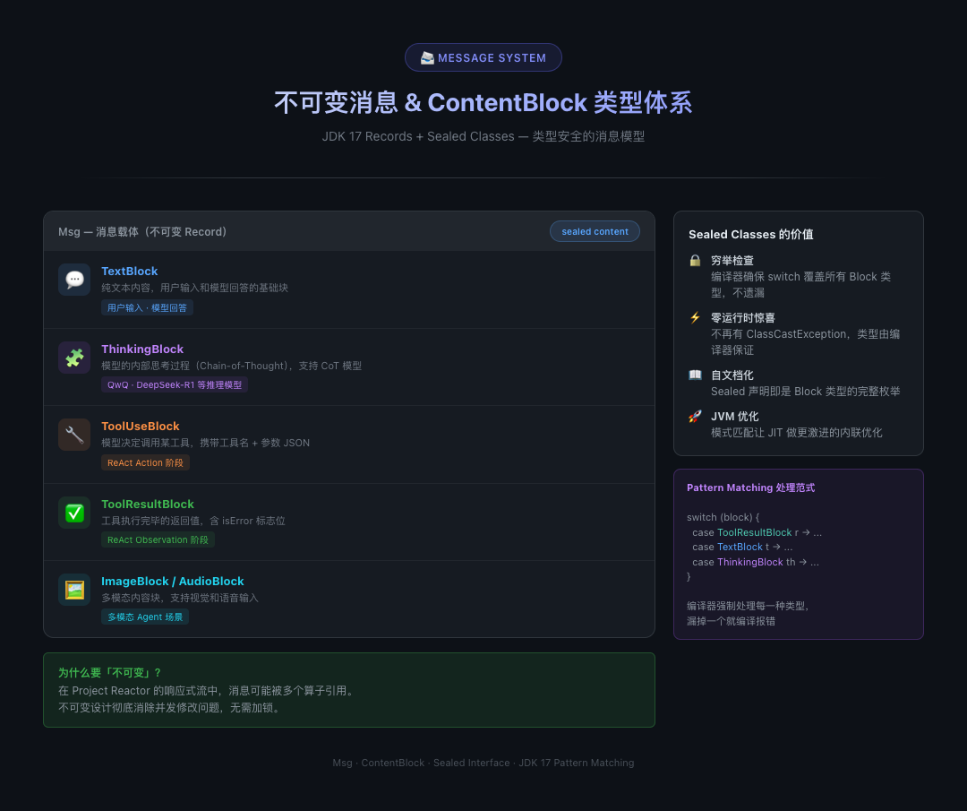Click the Sealed 声明即是 Block description

pyautogui.click(x=806, y=392)
